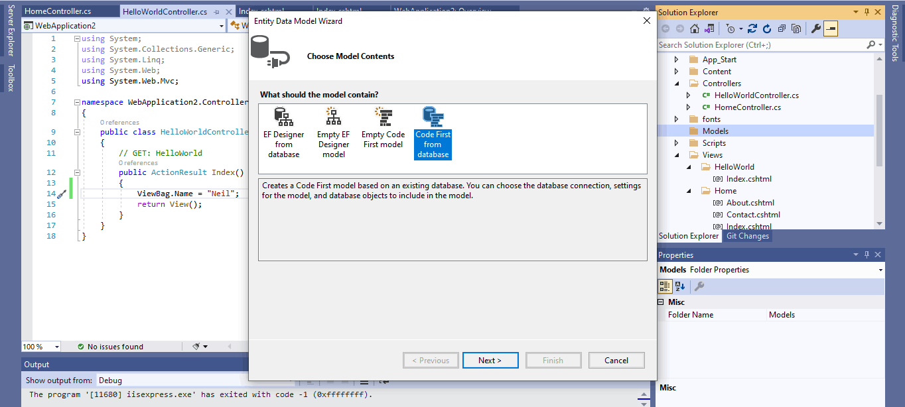Viewport: 905px width, 407px height.
Task: Click Property Pages wrench in Properties
Action: point(699,286)
